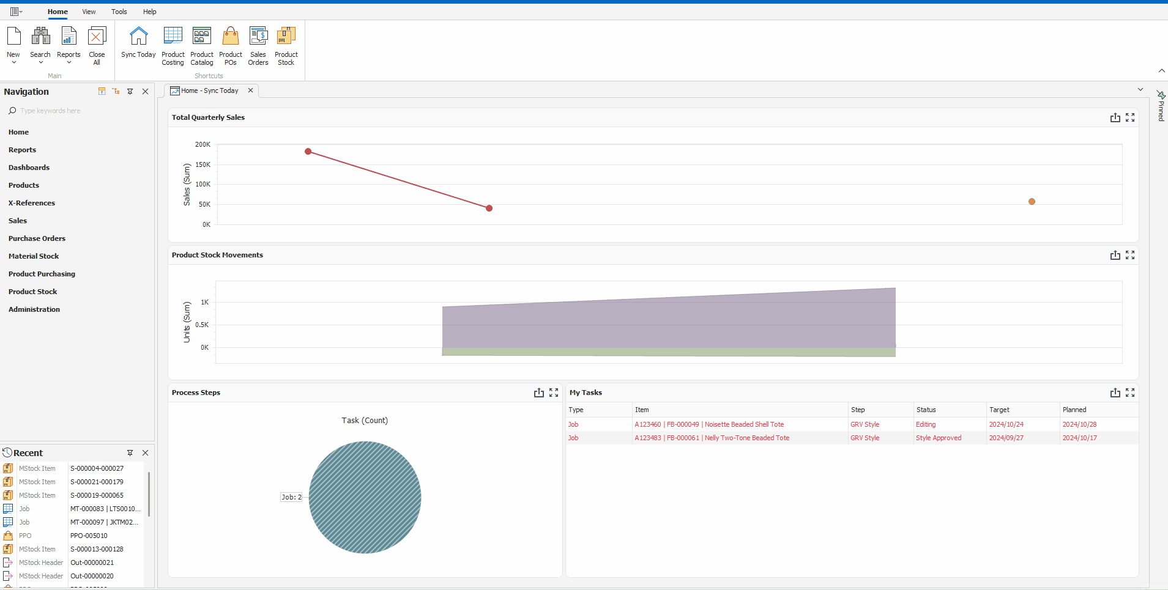Open Sales in the navigation list
The height and width of the screenshot is (590, 1168).
tap(18, 221)
